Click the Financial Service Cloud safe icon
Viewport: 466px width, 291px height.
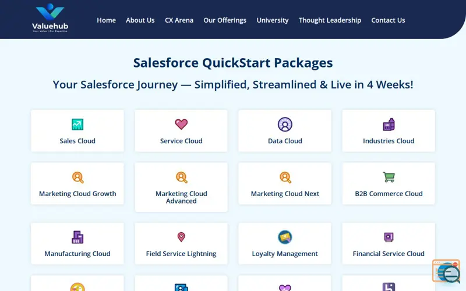pyautogui.click(x=389, y=237)
